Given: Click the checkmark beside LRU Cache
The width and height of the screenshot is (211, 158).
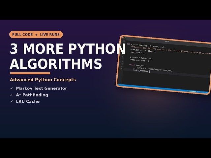Looking at the screenshot, I should [x=12, y=101].
